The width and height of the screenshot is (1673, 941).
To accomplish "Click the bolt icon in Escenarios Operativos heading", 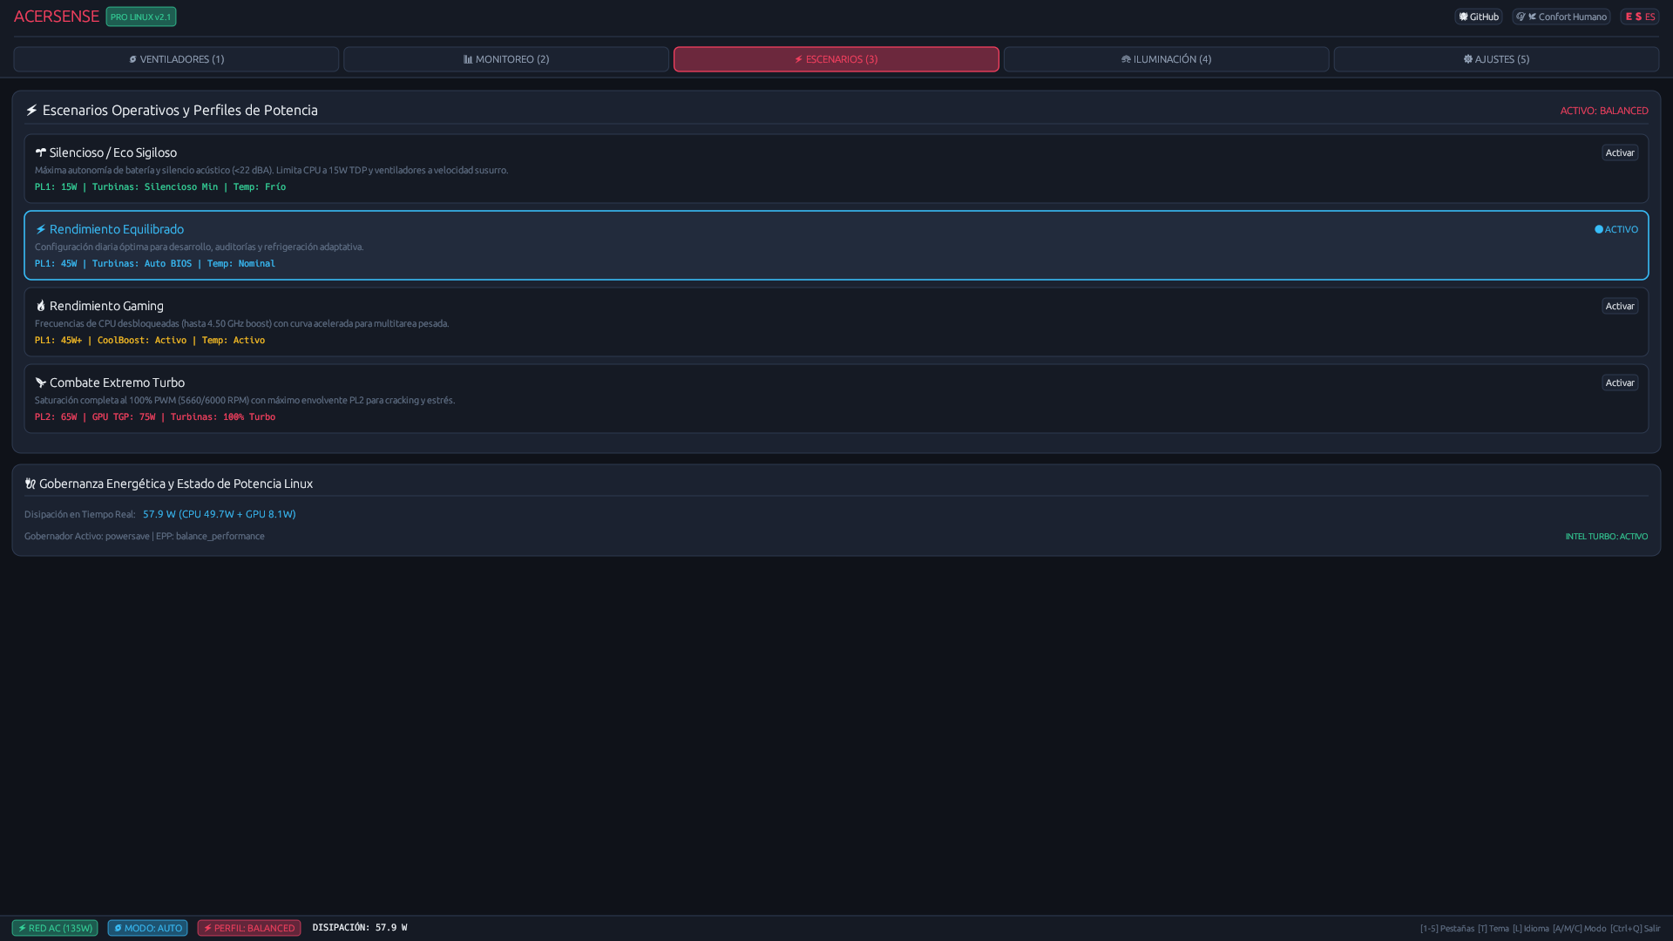I will coord(31,110).
